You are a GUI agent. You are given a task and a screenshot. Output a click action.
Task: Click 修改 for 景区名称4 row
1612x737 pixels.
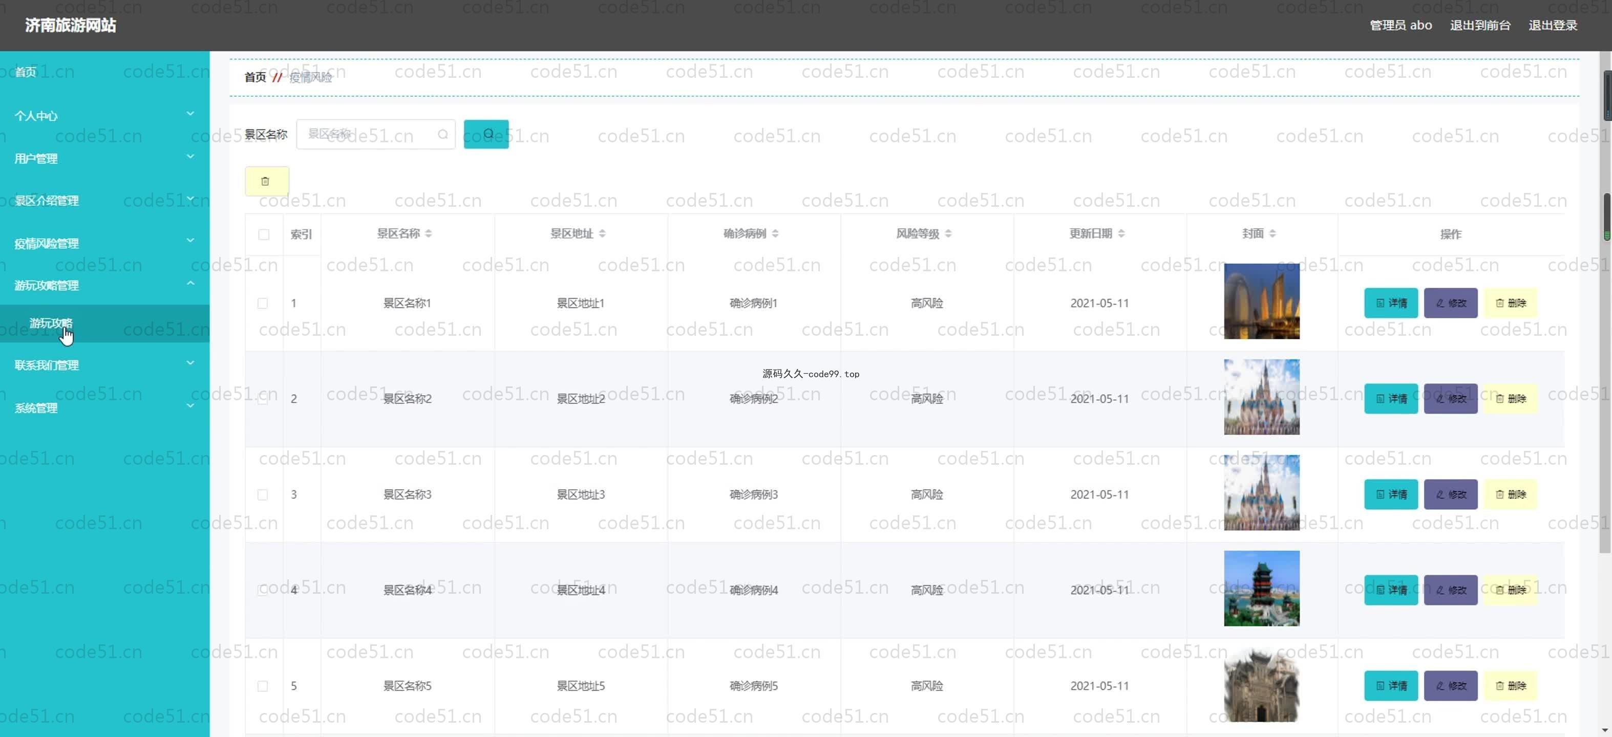point(1451,590)
